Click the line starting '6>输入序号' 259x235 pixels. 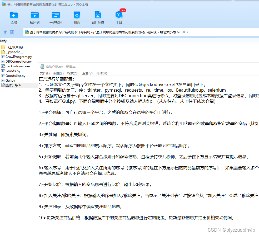point(149,168)
